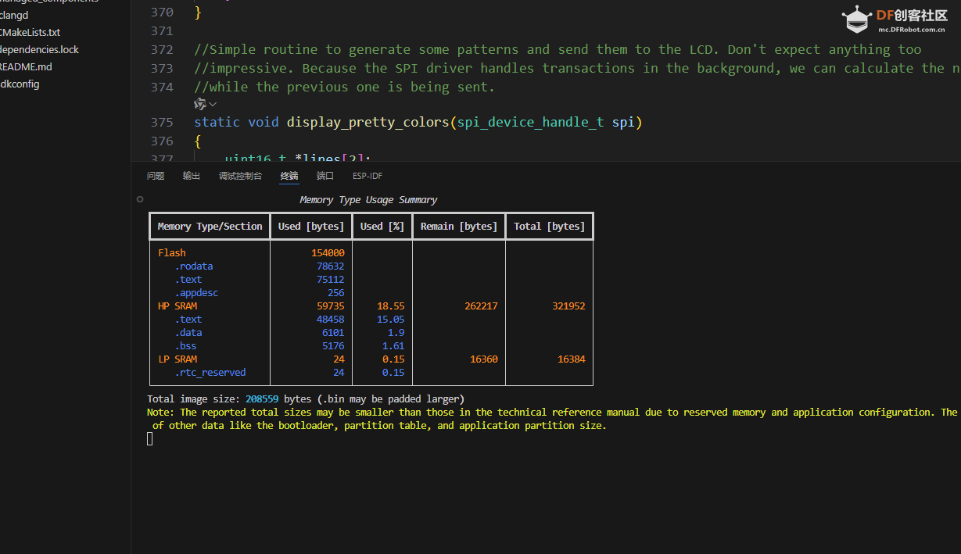Click the mc.DFRobot.com.cn watermark link
This screenshot has width=961, height=554.
point(912,30)
